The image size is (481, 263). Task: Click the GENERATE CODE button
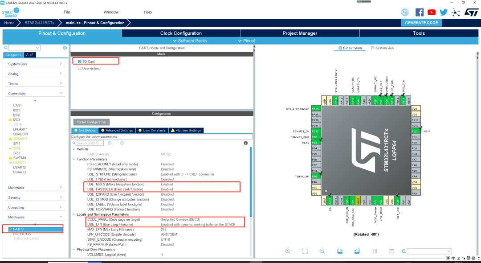point(421,23)
